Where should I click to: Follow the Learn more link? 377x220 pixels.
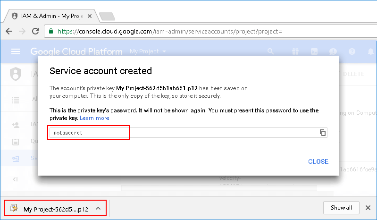point(94,118)
